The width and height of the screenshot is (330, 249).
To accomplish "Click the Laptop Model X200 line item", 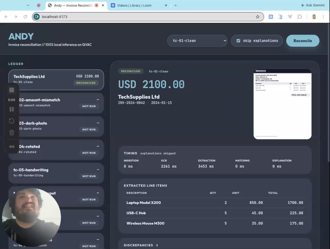I will (215, 203).
